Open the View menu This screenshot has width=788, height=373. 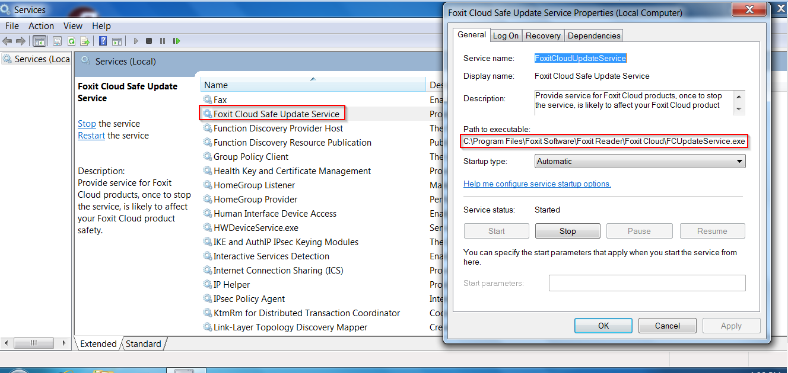point(73,26)
